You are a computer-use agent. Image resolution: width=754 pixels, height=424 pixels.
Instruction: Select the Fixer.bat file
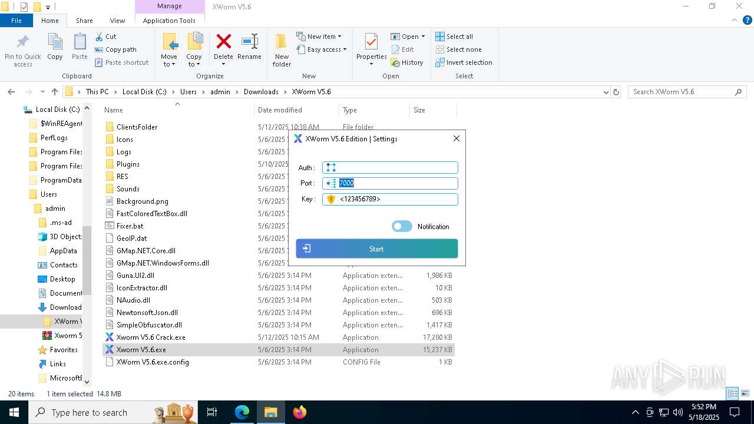130,226
